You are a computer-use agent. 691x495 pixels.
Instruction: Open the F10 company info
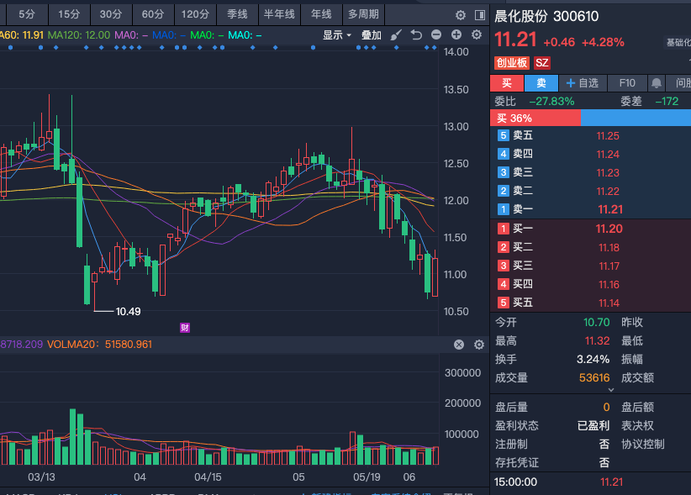627,83
